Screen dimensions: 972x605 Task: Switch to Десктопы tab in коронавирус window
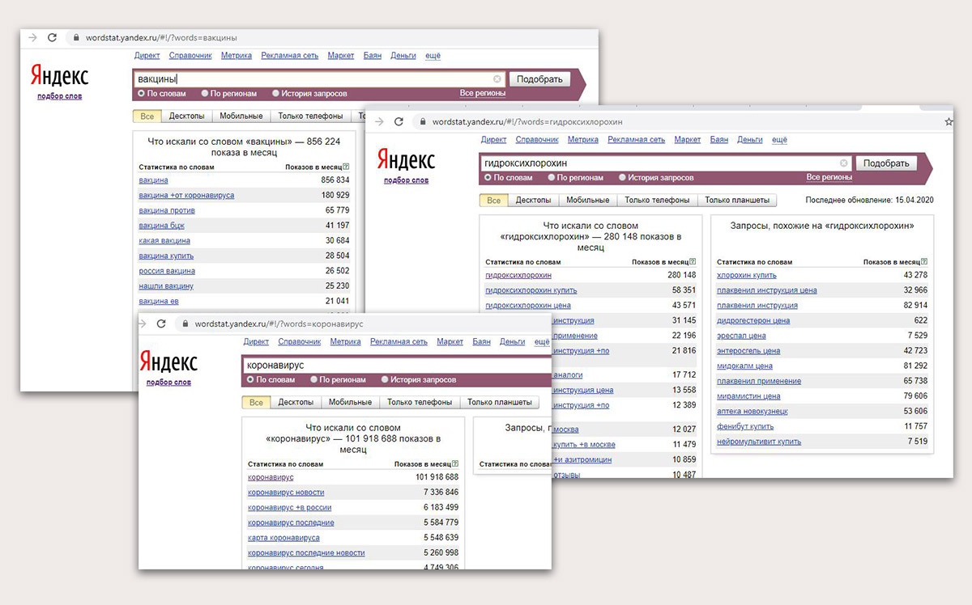pyautogui.click(x=296, y=402)
